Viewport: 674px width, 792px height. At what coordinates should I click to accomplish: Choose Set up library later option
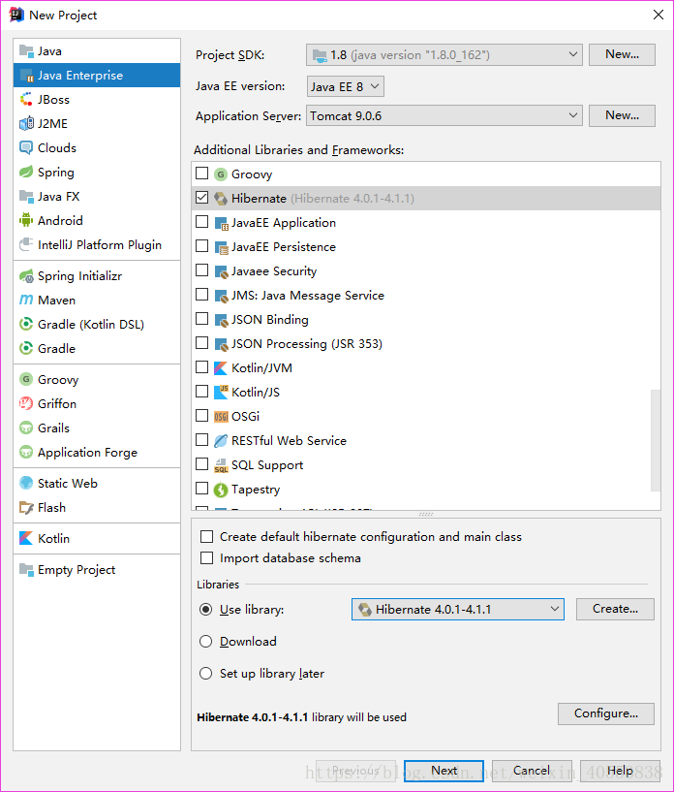click(206, 674)
